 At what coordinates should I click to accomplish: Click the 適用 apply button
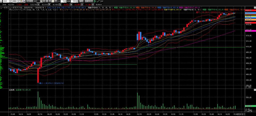(x=81, y=1)
